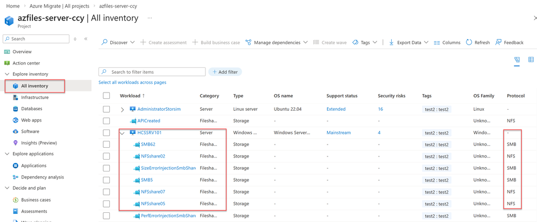537x222 pixels.
Task: Click Select all workloads across pages link
Action: [x=132, y=82]
